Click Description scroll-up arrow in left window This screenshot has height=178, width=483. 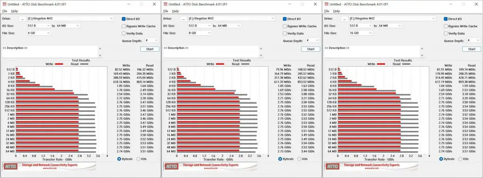click(x=100, y=48)
